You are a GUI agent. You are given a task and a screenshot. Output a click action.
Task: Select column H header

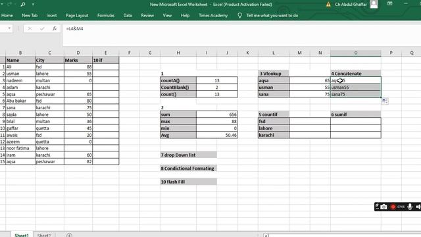(178, 53)
